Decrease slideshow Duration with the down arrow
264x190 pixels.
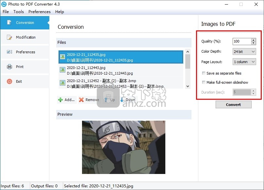tap(254, 94)
